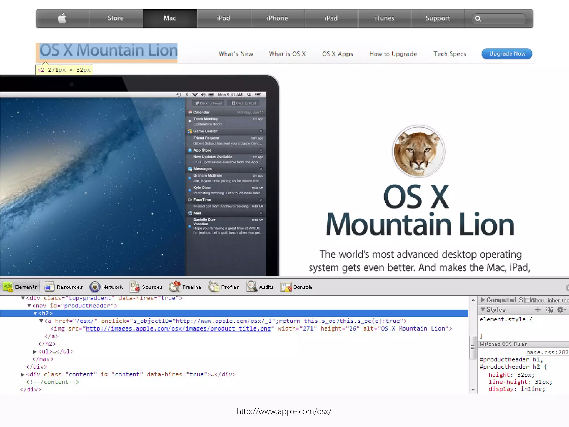Open the Styles gear settings icon
This screenshot has height=427, width=569.
(561, 310)
